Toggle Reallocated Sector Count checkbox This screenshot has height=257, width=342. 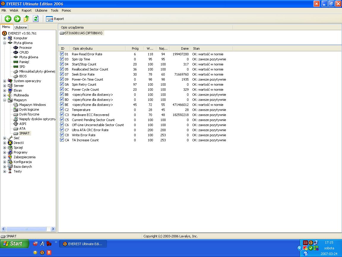click(62, 69)
